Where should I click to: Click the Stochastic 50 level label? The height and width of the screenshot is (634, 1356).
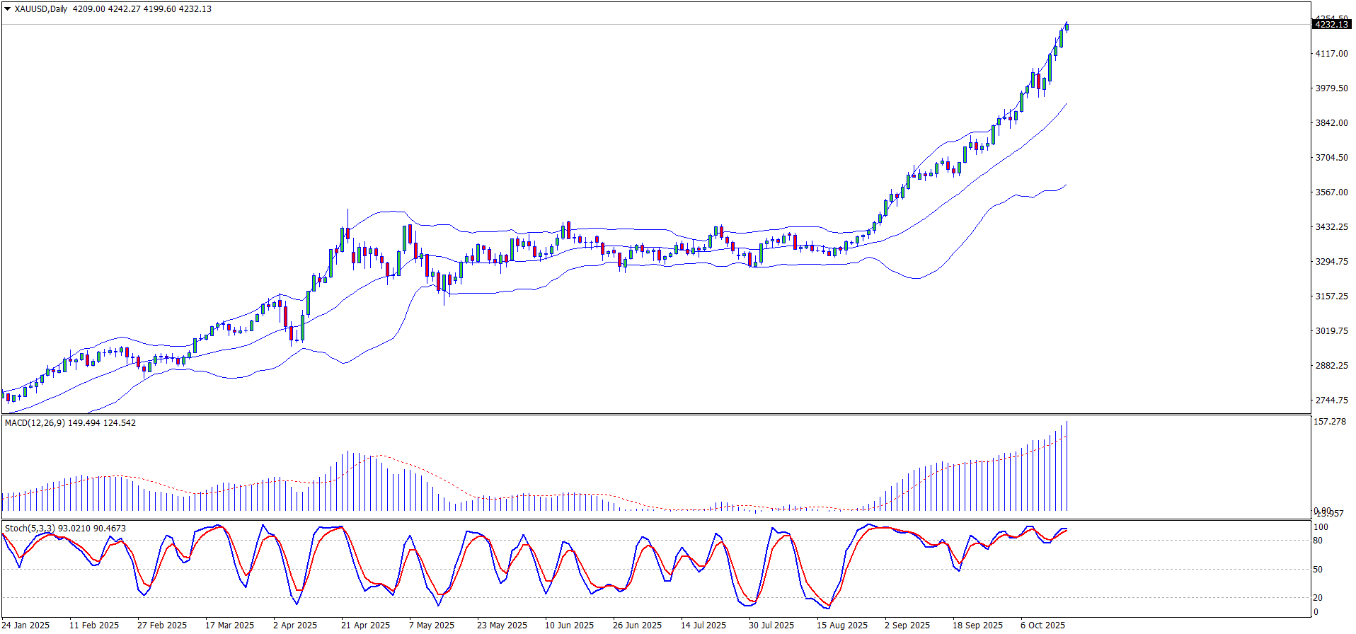[1318, 570]
